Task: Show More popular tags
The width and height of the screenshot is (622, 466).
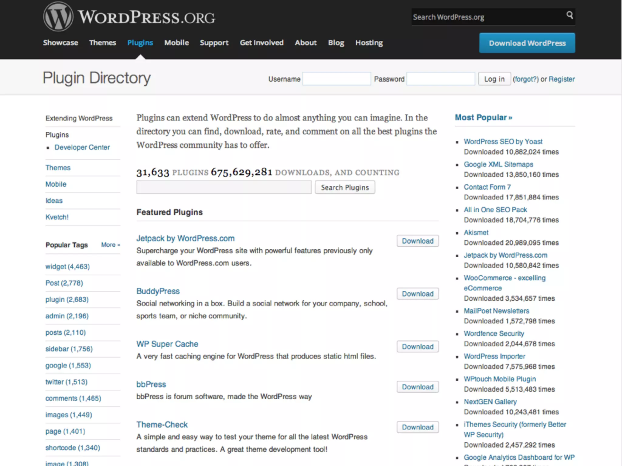Action: click(x=111, y=245)
